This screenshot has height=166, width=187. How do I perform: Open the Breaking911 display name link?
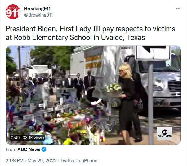pos(38,9)
